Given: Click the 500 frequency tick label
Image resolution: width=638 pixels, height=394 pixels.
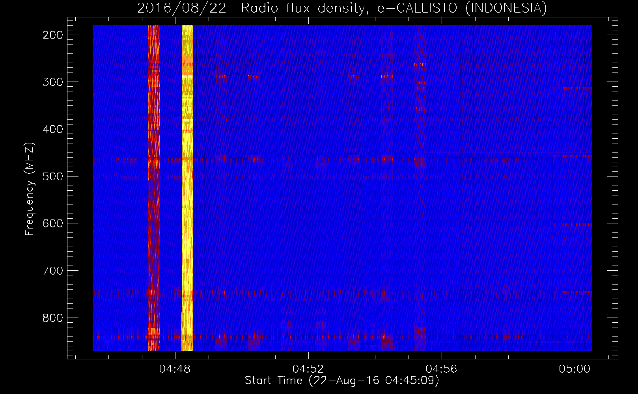Looking at the screenshot, I should pos(53,176).
